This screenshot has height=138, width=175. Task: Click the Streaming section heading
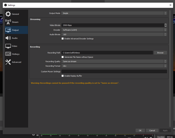[x=35, y=19]
